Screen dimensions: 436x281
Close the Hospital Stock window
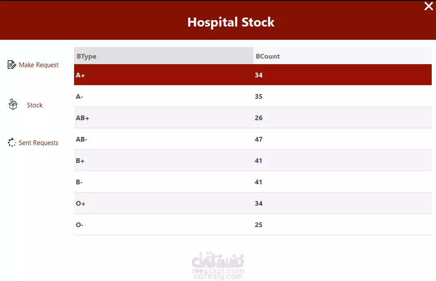coord(428,6)
